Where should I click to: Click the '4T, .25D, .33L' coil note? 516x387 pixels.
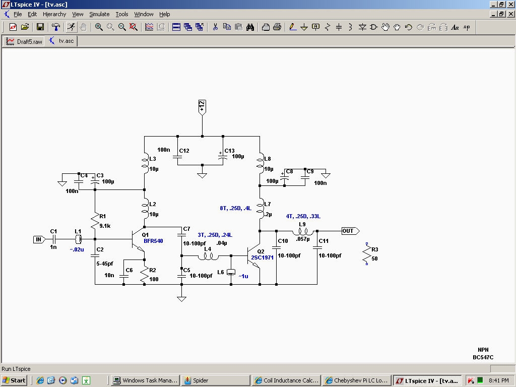tap(303, 216)
